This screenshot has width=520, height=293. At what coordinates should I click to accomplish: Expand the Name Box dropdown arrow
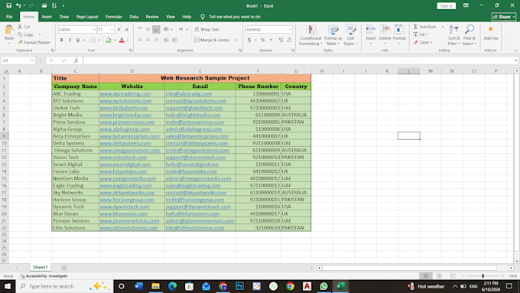[x=32, y=60]
